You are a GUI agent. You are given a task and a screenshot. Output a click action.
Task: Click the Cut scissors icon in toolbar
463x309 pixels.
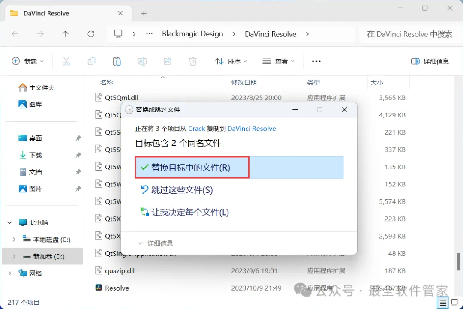tap(66, 61)
